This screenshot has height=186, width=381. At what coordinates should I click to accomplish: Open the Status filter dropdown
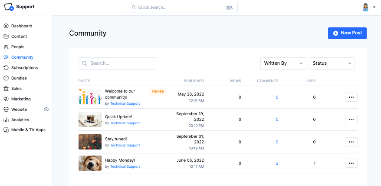pyautogui.click(x=332, y=63)
